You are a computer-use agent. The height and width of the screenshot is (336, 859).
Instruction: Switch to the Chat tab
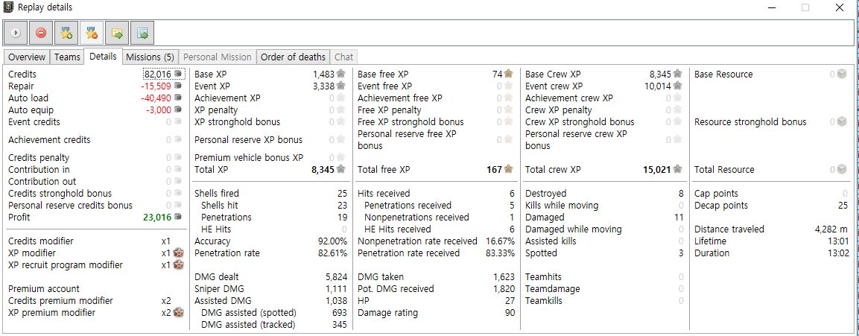click(344, 57)
